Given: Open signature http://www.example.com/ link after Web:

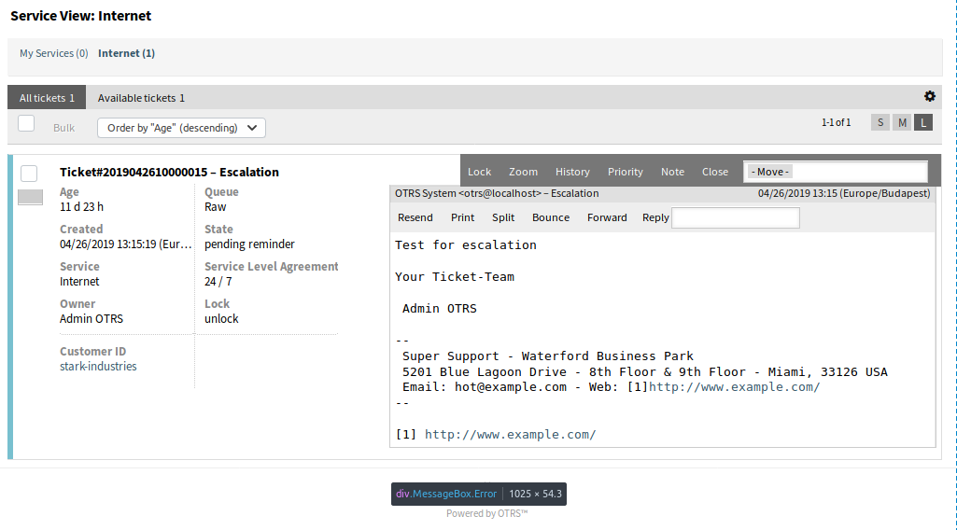Looking at the screenshot, I should click(x=734, y=387).
